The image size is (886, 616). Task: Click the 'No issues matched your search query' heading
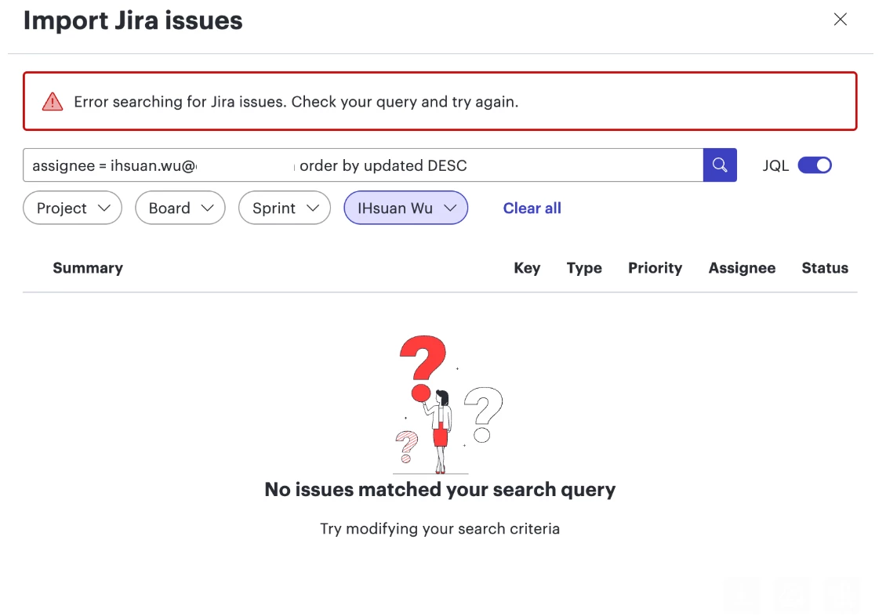tap(440, 490)
